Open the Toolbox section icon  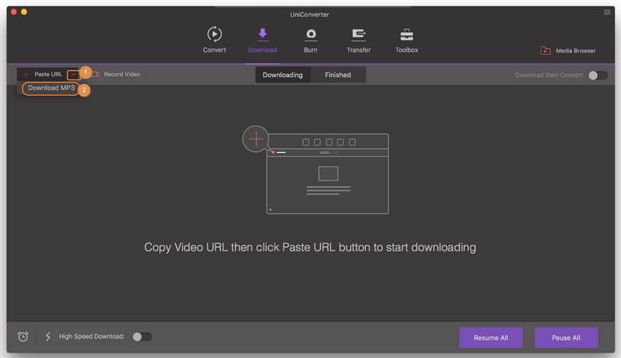pos(407,39)
